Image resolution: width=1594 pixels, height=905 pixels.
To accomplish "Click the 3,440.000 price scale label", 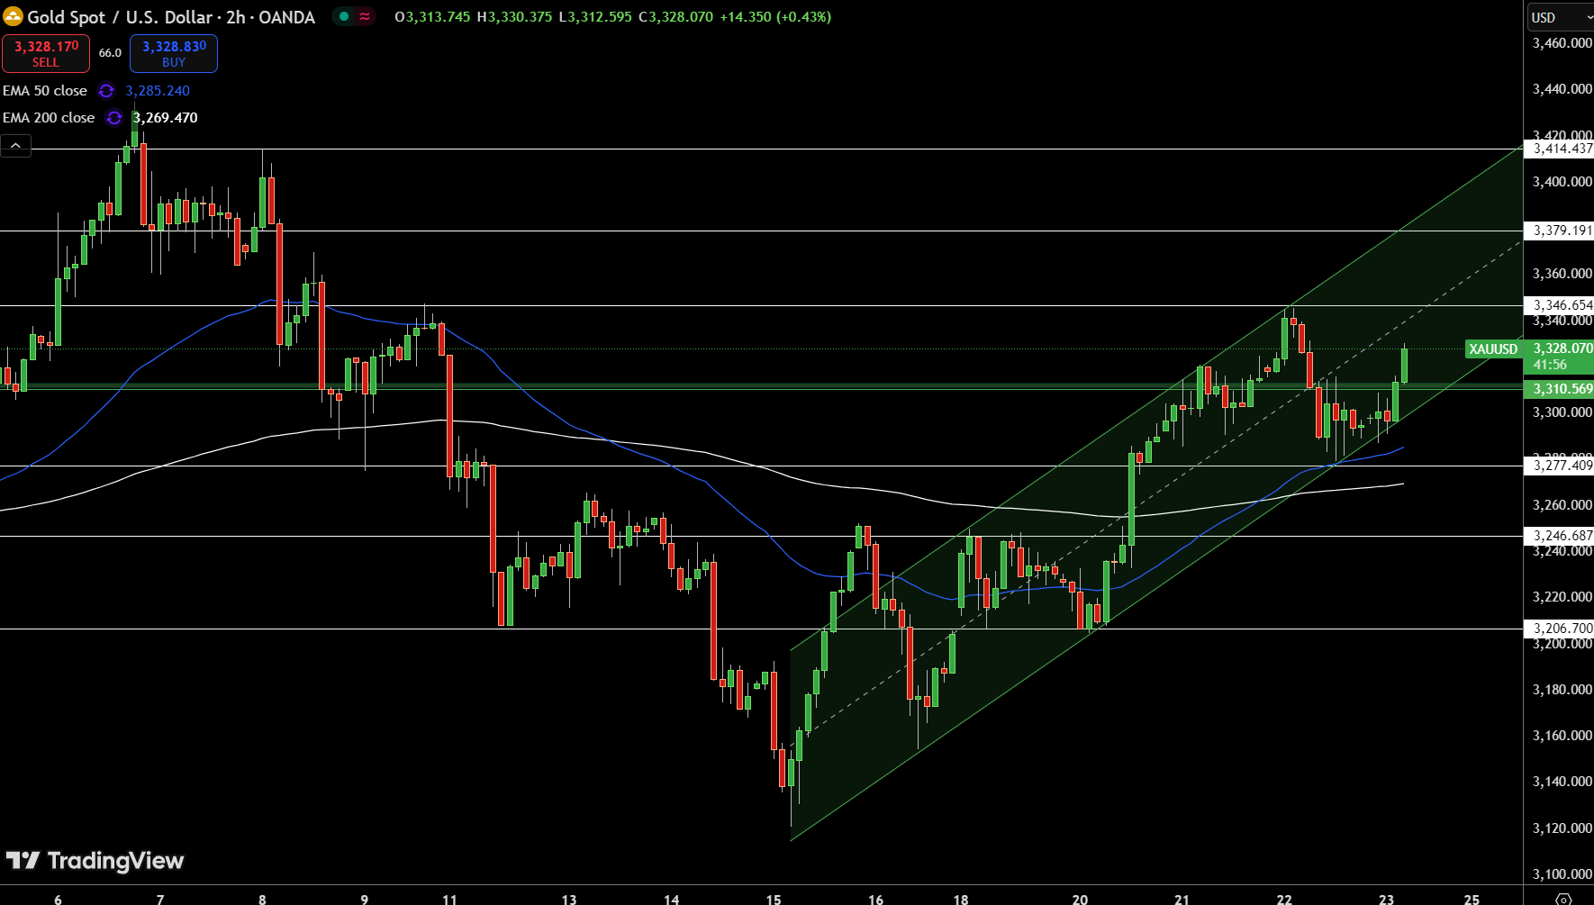I will pos(1562,89).
